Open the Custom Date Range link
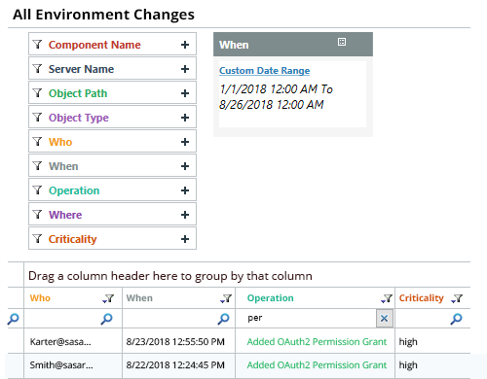487x379 pixels. click(x=264, y=71)
